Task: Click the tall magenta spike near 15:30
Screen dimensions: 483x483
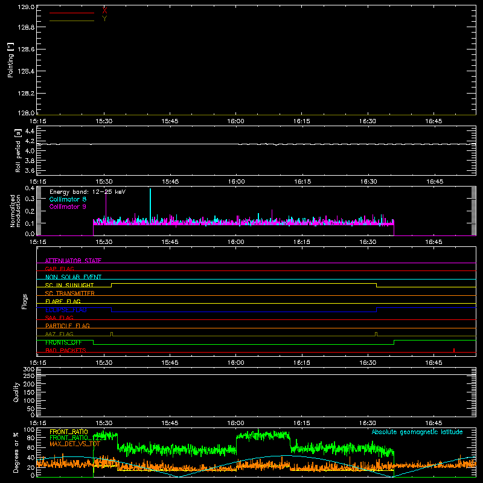Action: click(106, 206)
